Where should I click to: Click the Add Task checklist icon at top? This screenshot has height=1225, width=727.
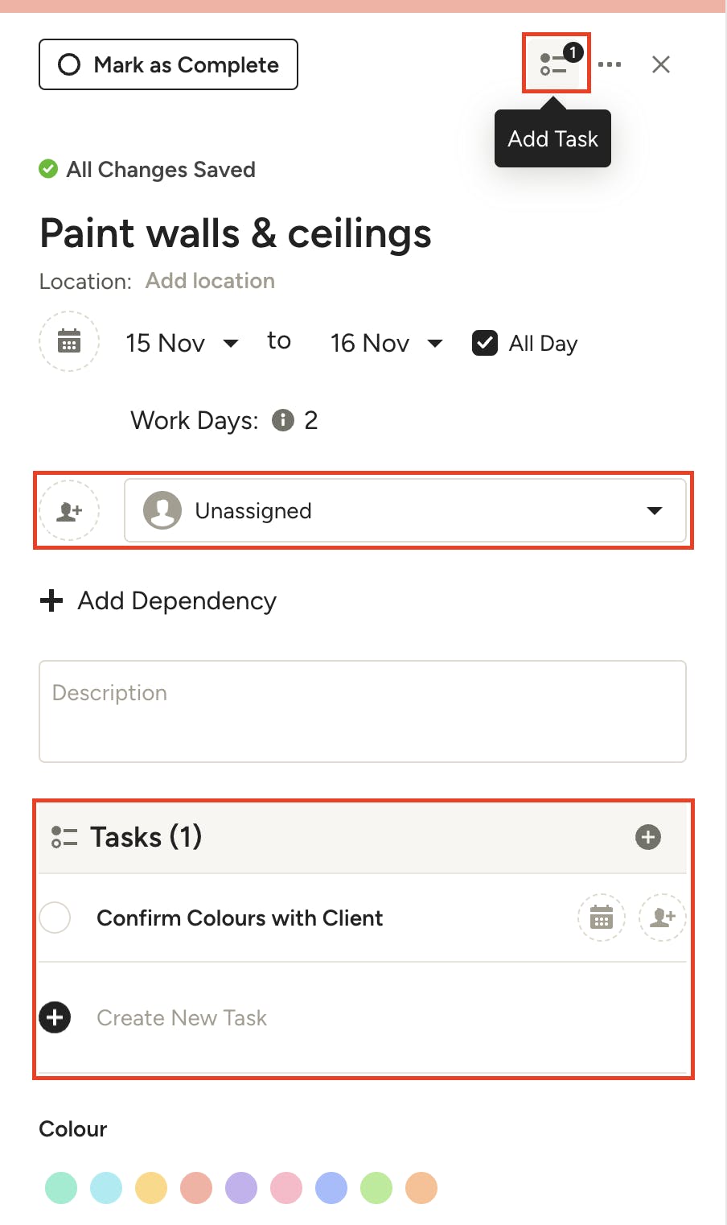click(555, 64)
